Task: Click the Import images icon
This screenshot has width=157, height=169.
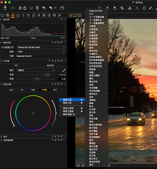Action: pyautogui.click(x=5, y=8)
